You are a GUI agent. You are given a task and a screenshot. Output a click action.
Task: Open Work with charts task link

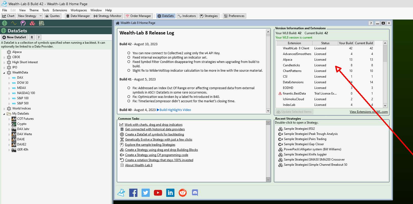pyautogui.click(x=154, y=125)
